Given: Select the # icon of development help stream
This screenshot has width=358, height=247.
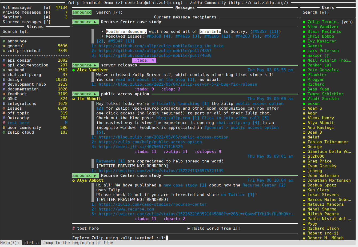Looking at the screenshot, I should tap(4, 84).
